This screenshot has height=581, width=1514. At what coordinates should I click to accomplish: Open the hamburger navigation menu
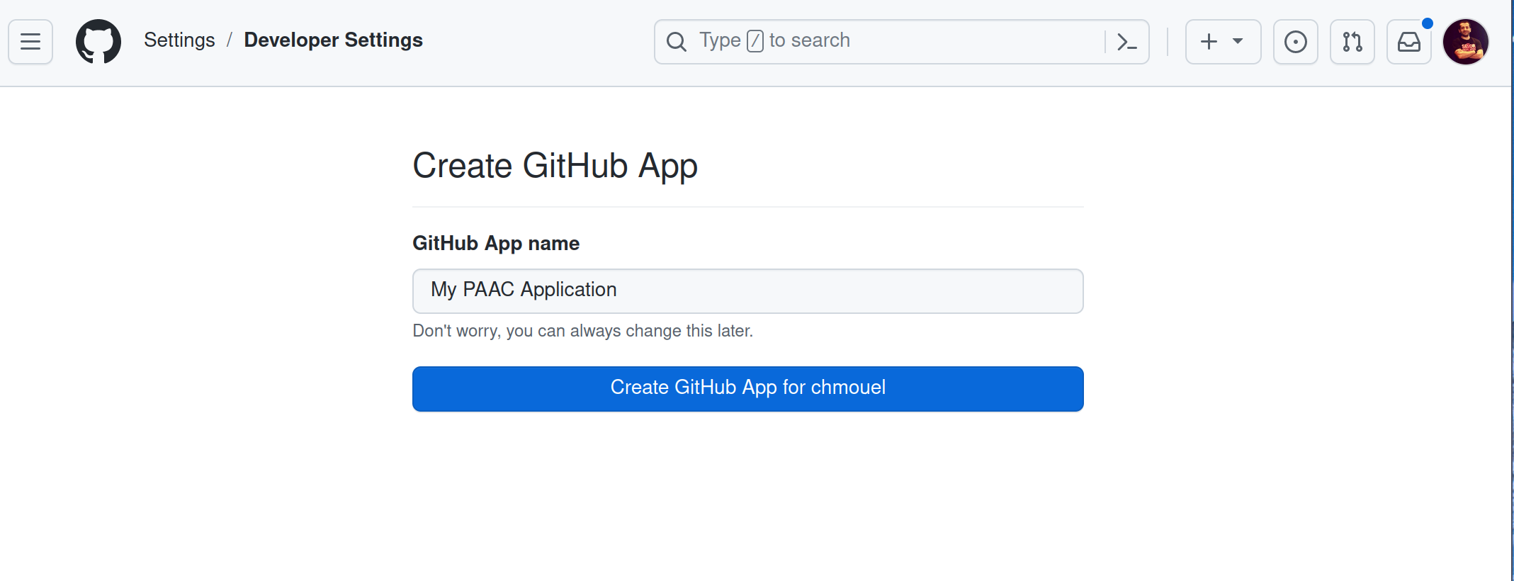click(30, 42)
